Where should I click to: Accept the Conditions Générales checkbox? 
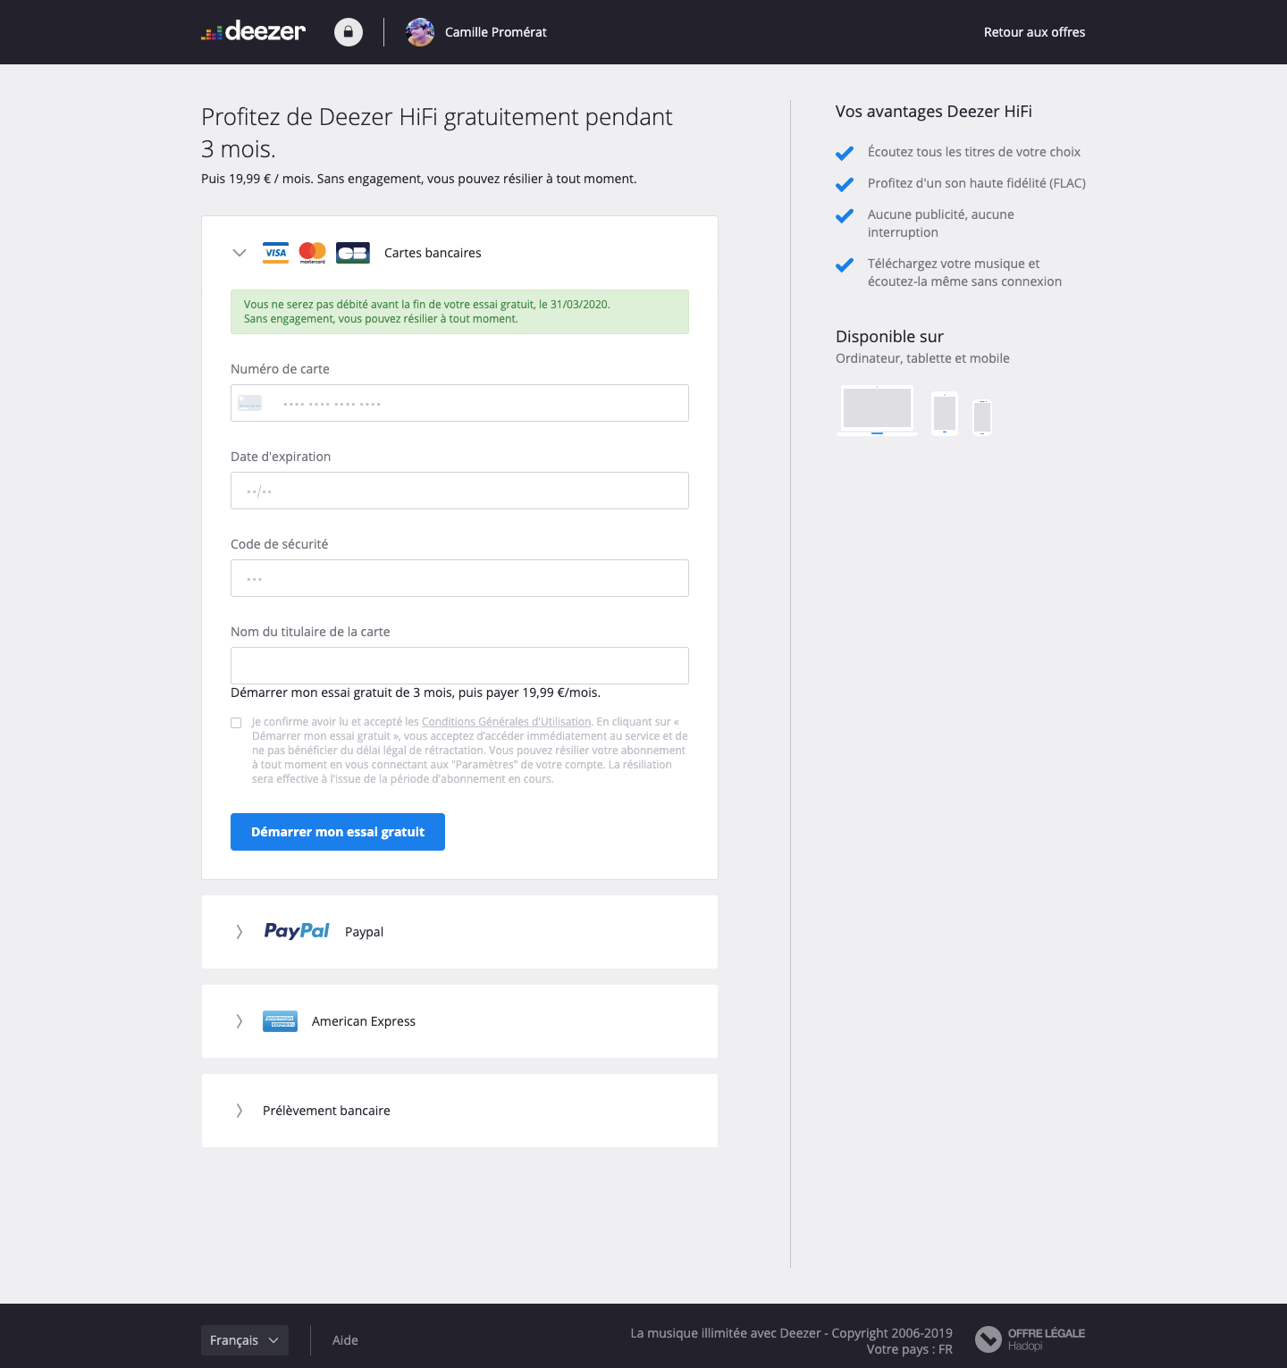click(x=236, y=723)
